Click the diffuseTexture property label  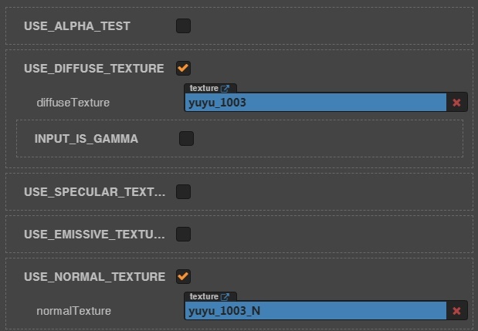tap(73, 103)
